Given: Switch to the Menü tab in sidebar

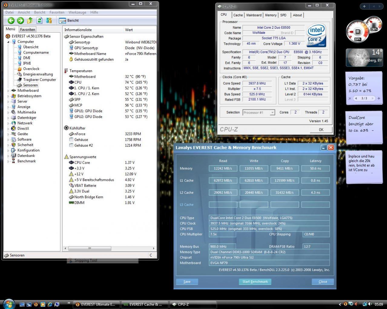Looking at the screenshot, I should [11, 29].
